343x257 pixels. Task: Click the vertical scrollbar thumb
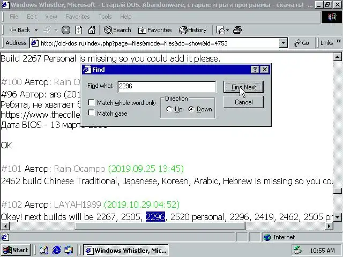(x=337, y=191)
